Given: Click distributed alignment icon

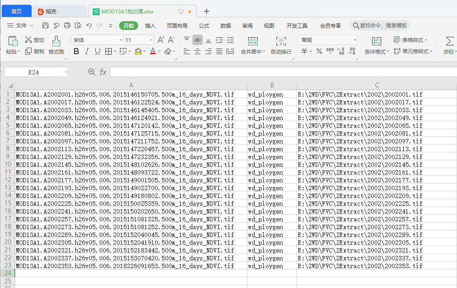Looking at the screenshot, I should [230, 52].
